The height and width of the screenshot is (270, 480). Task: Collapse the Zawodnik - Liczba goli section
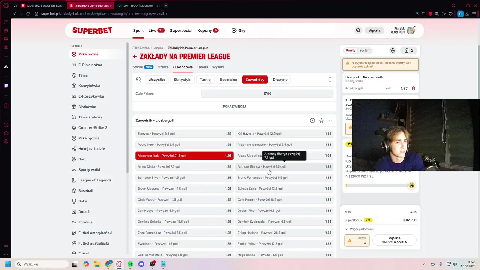click(330, 120)
